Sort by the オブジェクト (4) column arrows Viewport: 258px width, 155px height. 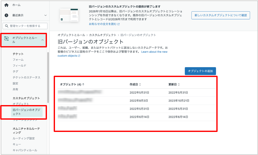click(x=83, y=85)
